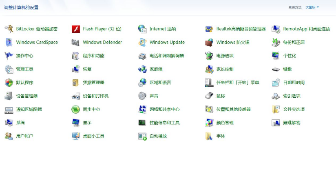
Task: Open the 区域和语言 globe icon
Action: pos(142,83)
